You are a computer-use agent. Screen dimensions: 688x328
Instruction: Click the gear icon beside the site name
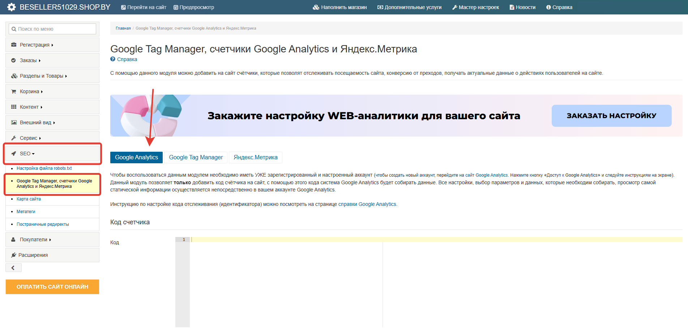[x=12, y=7]
